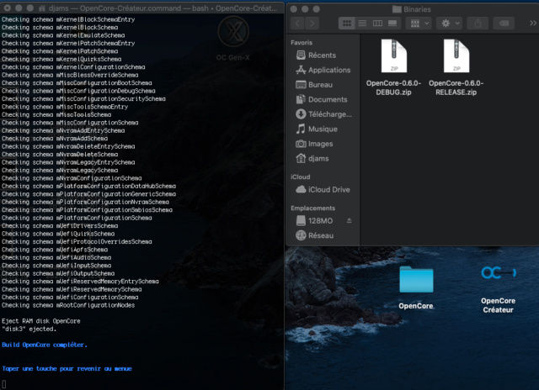This screenshot has width=539, height=390.
Task: Open the gear action menu
Action: [x=449, y=24]
